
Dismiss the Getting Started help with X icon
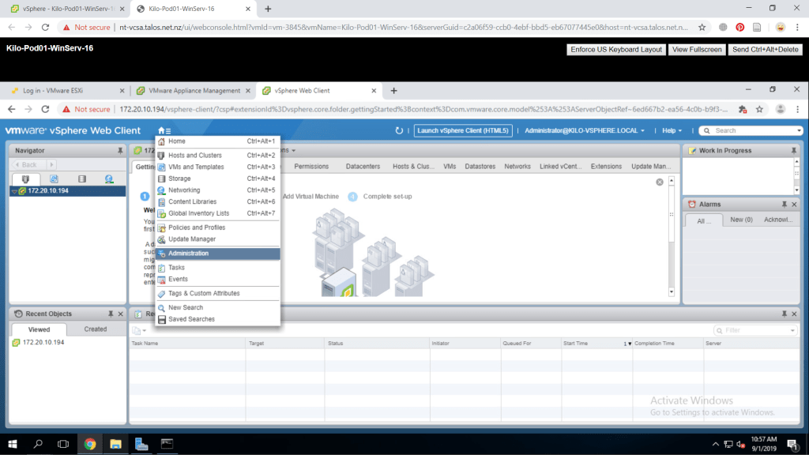pos(660,182)
